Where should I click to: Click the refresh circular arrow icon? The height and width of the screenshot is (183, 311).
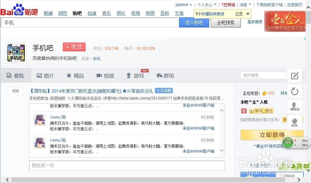point(295,91)
